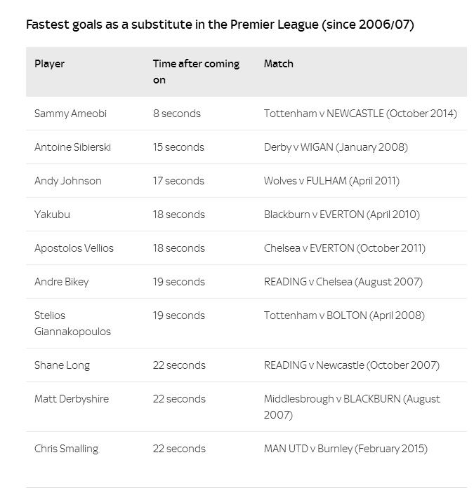Click the Match column header
Screen dimensions: 474x488
[279, 64]
